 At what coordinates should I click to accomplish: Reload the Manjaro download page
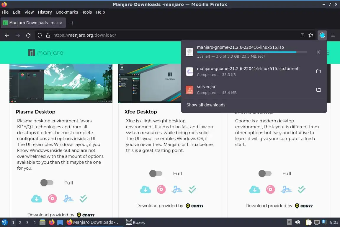[28, 35]
